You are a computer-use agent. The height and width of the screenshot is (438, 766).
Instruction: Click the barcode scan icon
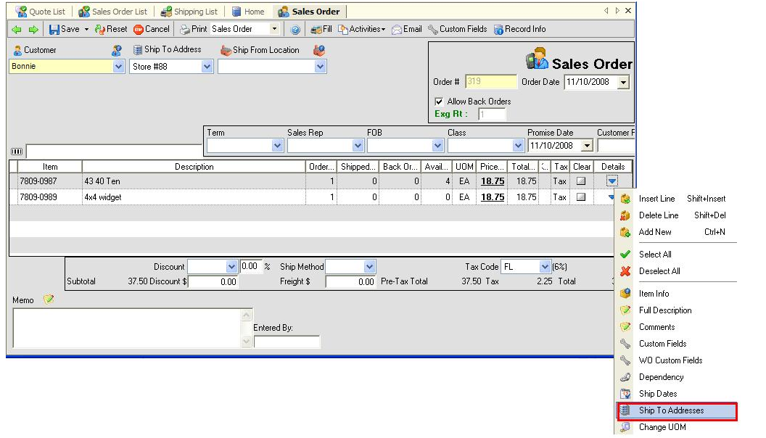tap(17, 152)
